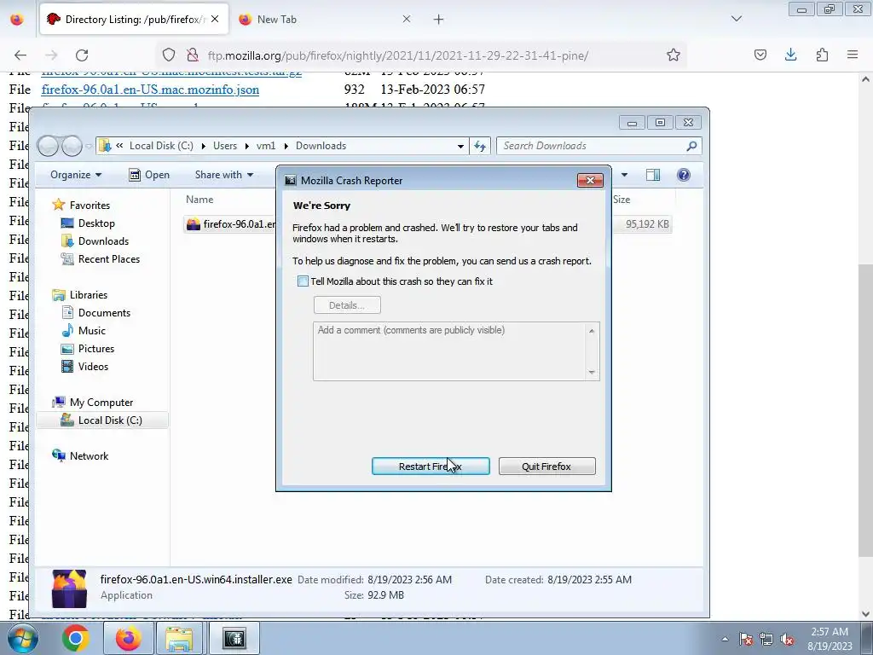Click the Quit Firefox button
This screenshot has width=873, height=655.
click(x=546, y=467)
